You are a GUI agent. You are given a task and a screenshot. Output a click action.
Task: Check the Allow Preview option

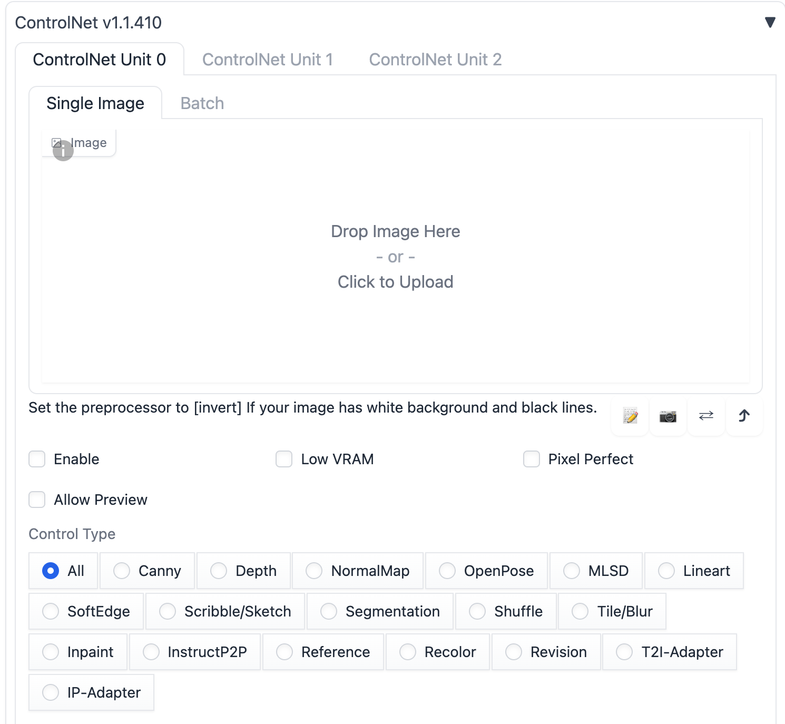click(37, 500)
